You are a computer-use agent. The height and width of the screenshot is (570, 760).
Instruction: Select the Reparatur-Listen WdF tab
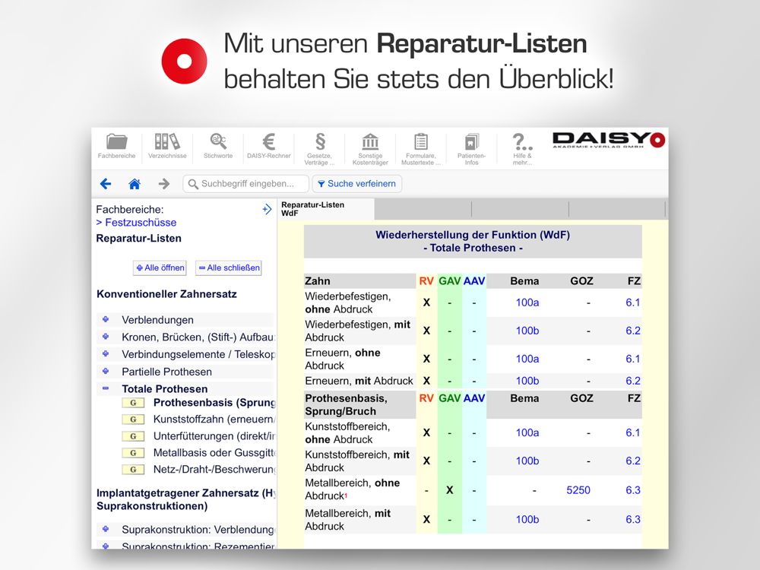[x=326, y=209]
